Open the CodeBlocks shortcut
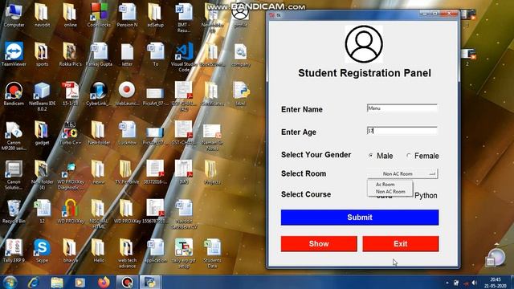 point(99,15)
